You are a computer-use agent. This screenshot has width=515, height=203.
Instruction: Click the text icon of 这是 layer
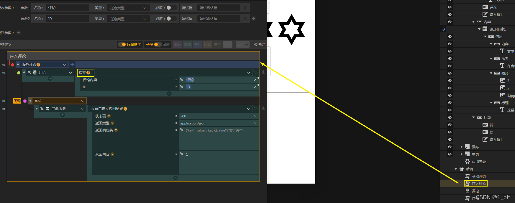[x=502, y=110]
